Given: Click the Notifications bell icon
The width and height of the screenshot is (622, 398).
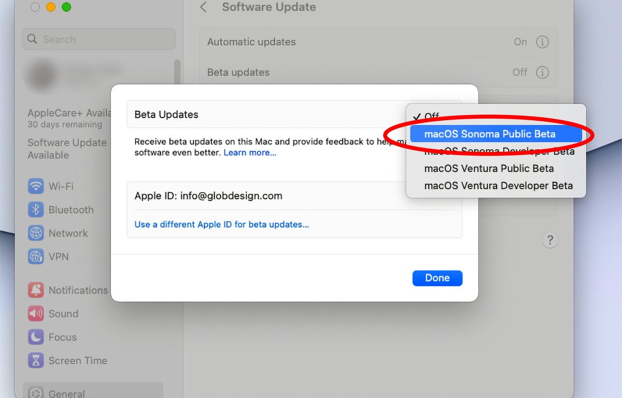Looking at the screenshot, I should pyautogui.click(x=36, y=290).
